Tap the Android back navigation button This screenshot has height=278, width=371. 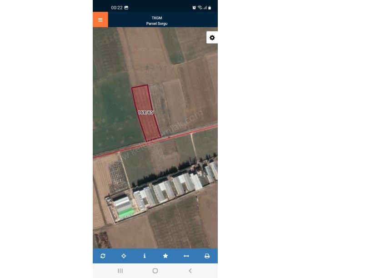190,271
